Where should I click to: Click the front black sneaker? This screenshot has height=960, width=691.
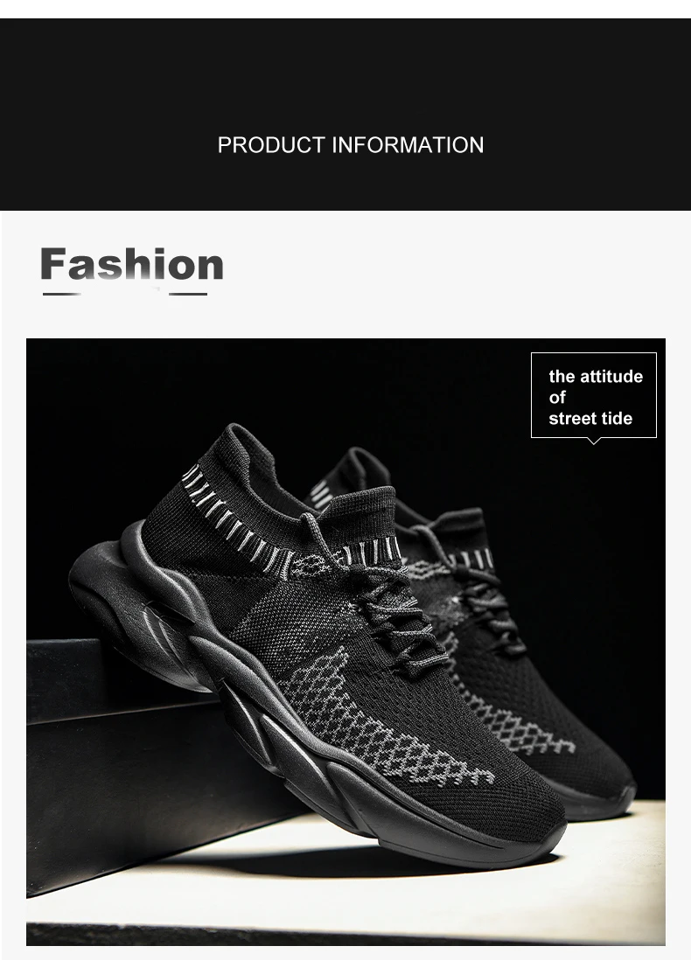coord(318,643)
